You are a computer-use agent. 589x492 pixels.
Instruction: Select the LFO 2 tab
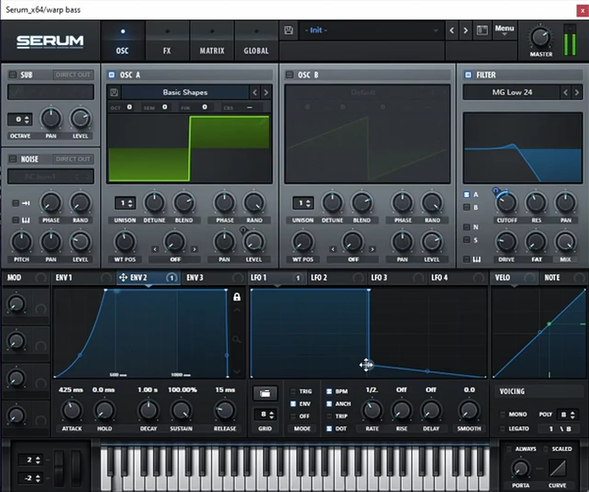pyautogui.click(x=319, y=278)
